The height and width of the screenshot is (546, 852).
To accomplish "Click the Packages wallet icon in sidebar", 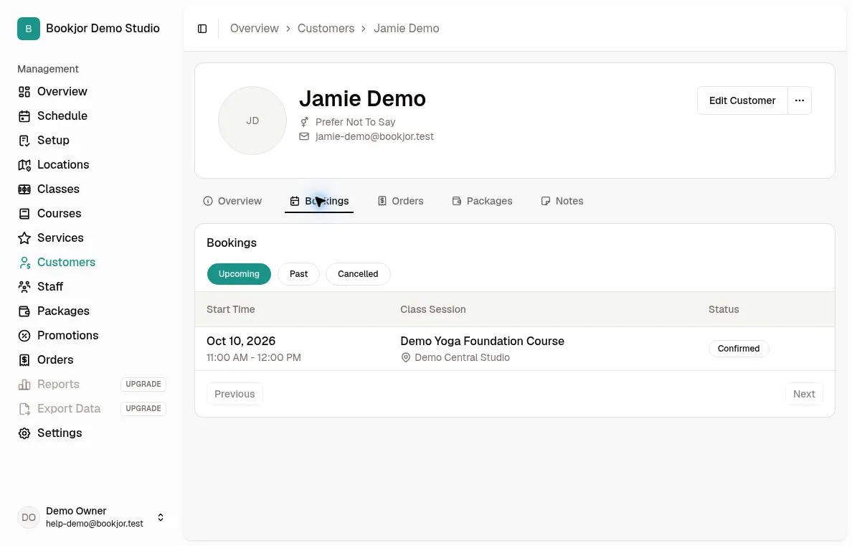I will pyautogui.click(x=24, y=311).
